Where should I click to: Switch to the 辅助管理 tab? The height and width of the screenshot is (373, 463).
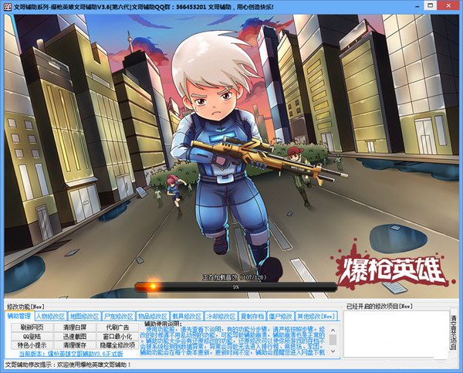point(19,316)
